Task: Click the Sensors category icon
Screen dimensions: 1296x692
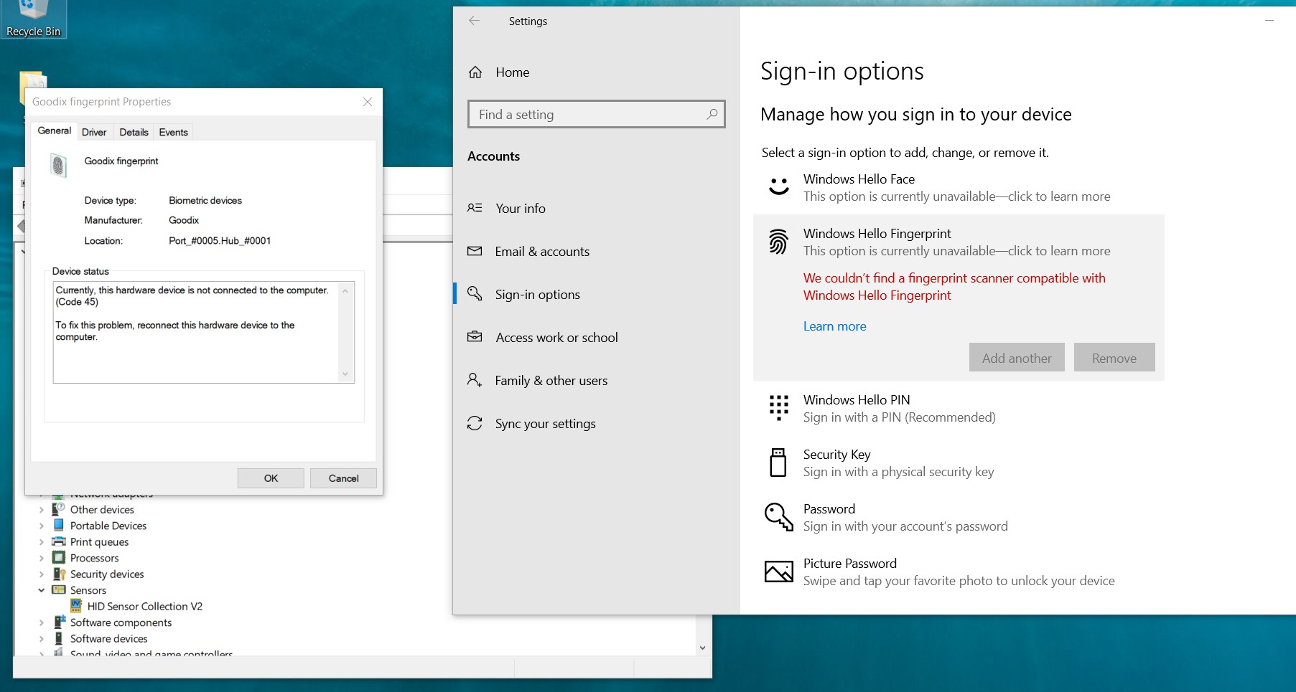Action: (59, 590)
